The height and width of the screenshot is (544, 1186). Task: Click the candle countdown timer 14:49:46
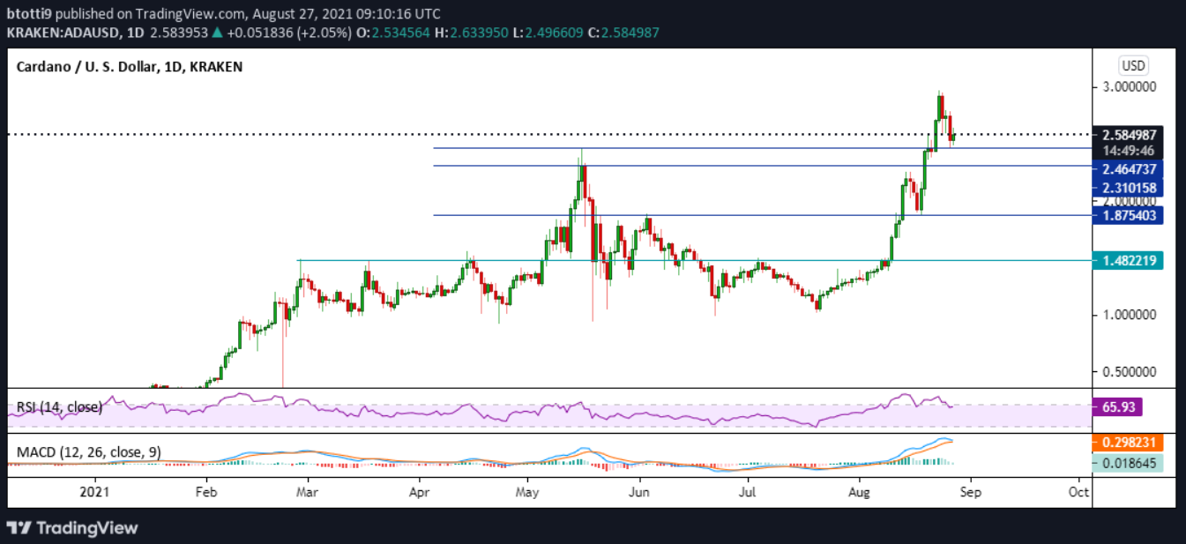tap(1131, 150)
